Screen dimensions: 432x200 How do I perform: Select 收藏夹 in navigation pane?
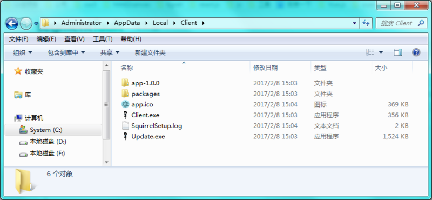(x=34, y=71)
